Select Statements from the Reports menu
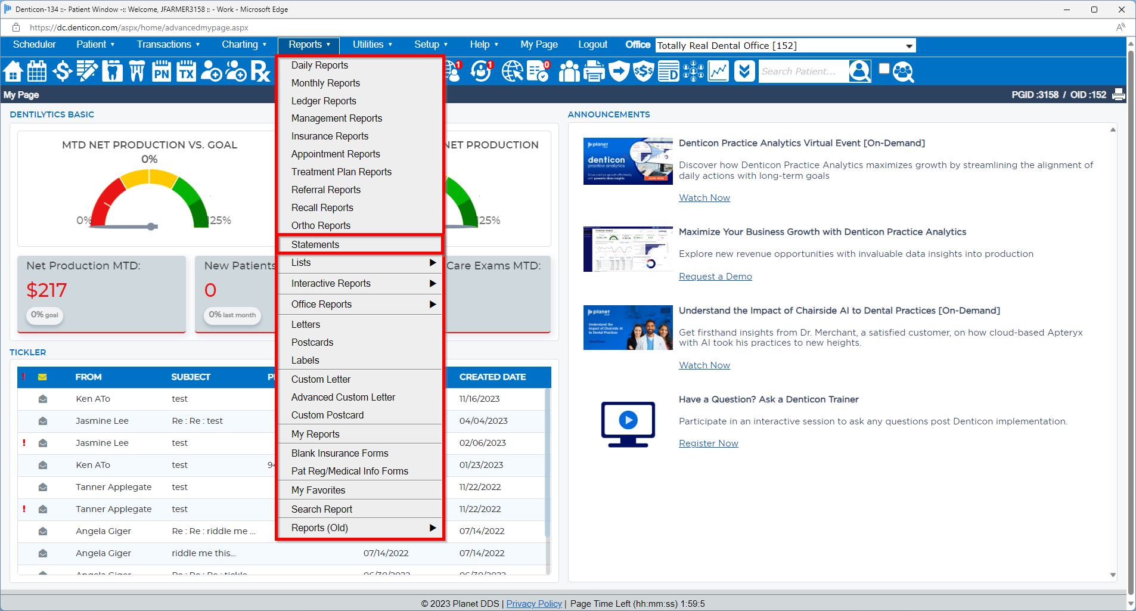1136x611 pixels. click(315, 244)
